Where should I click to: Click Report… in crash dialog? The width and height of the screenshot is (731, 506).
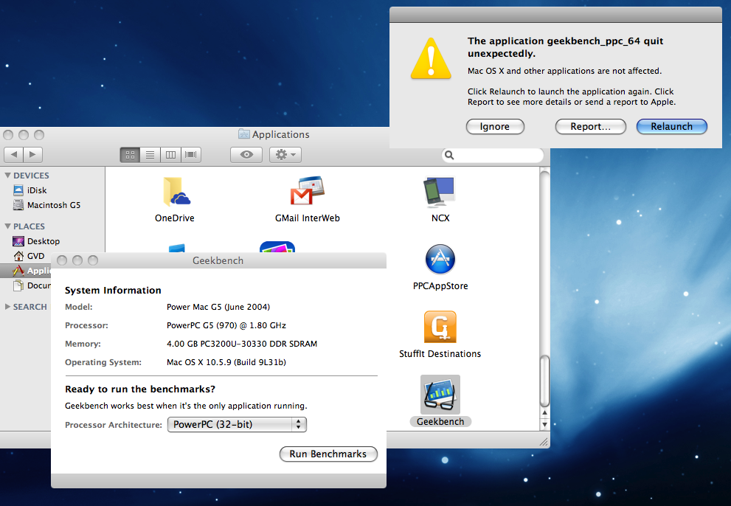coord(590,126)
